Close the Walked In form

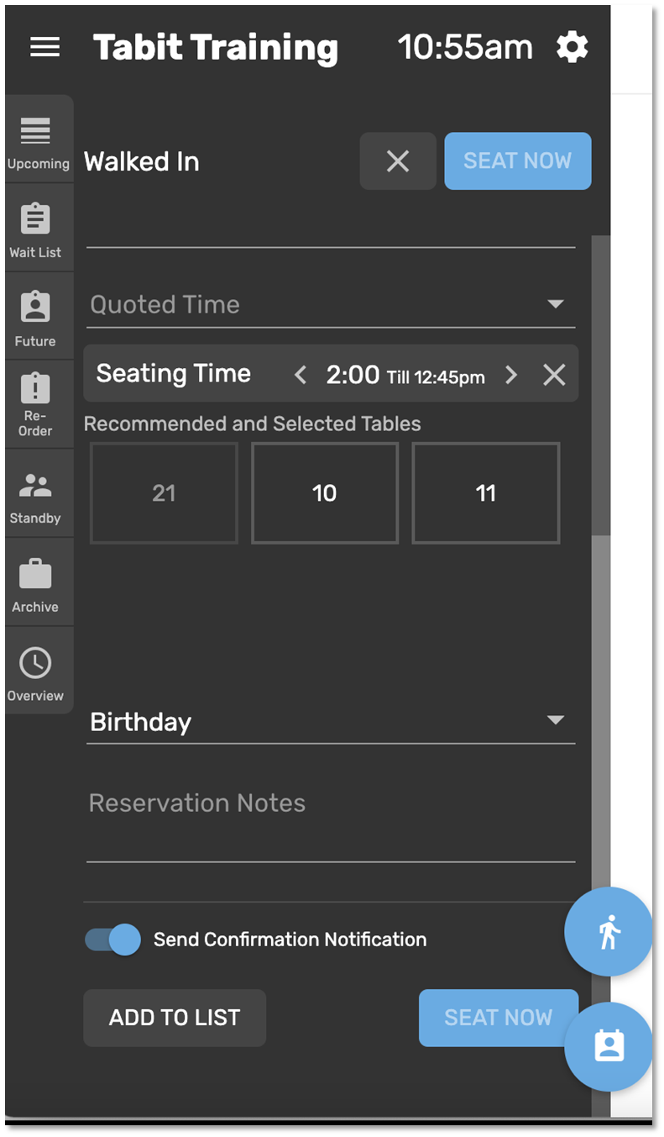point(398,161)
